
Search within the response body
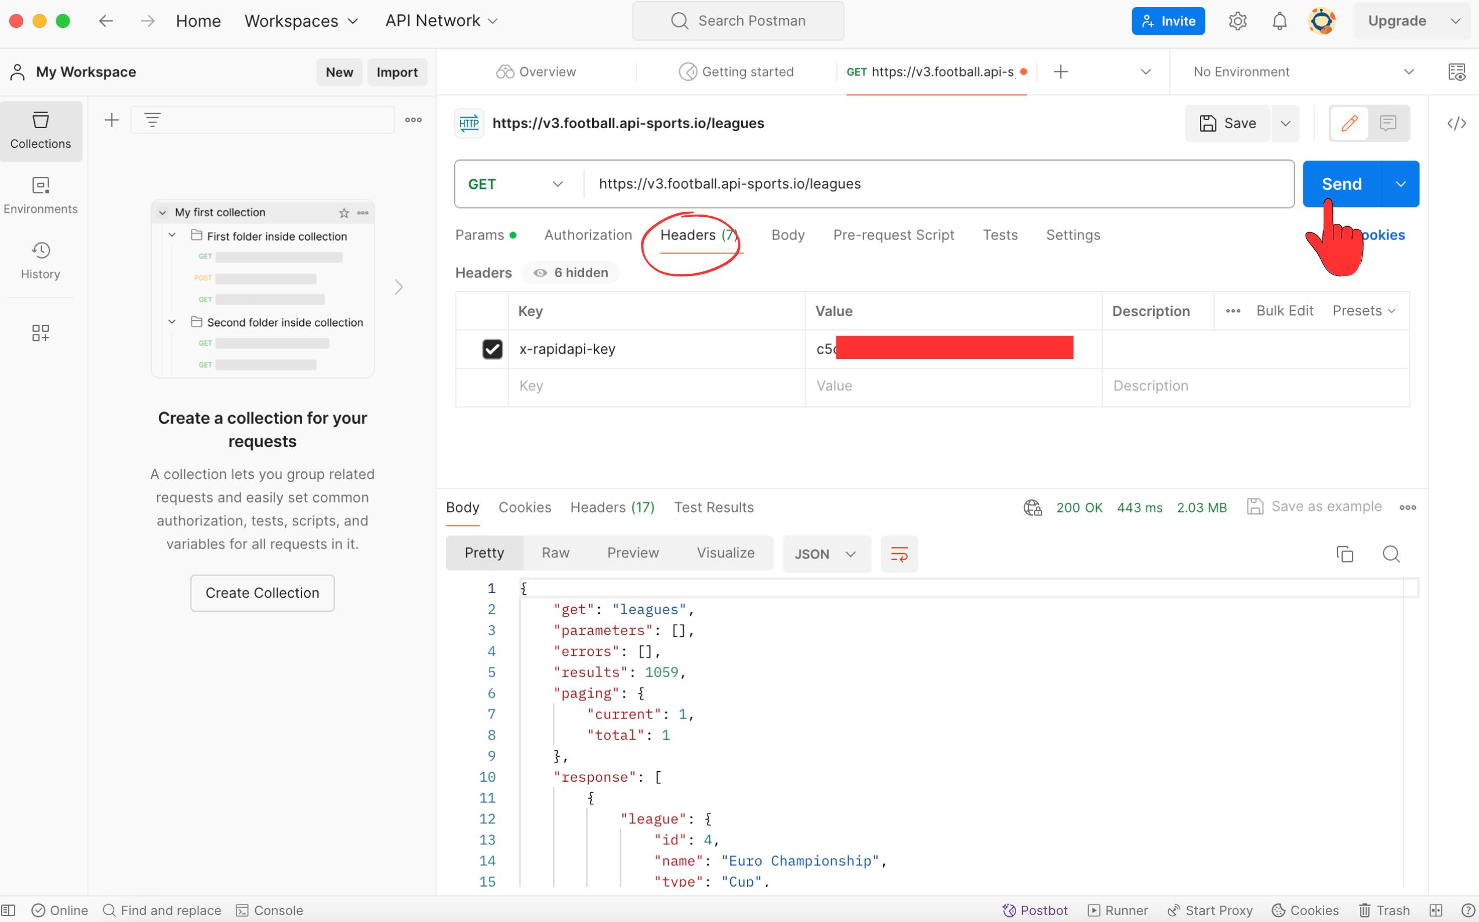(1391, 554)
